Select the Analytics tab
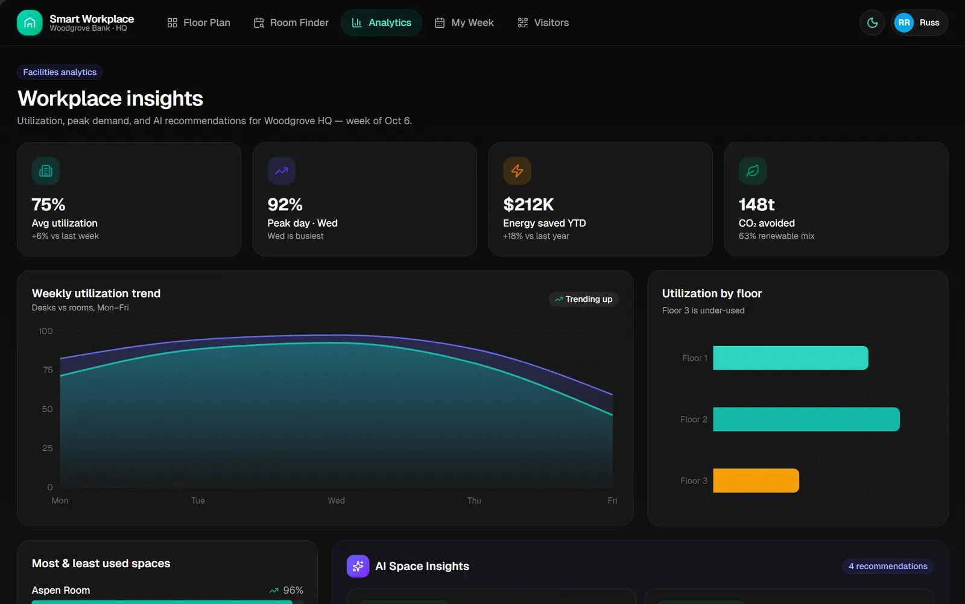The height and width of the screenshot is (604, 965). pos(382,23)
